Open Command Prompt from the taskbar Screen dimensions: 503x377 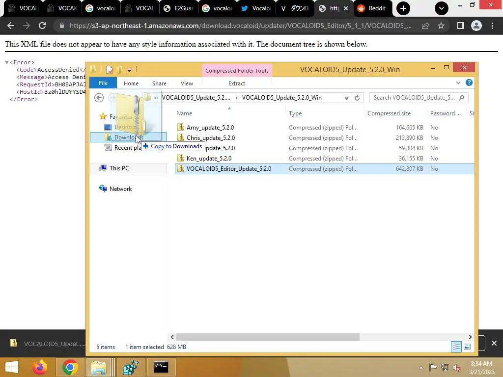pos(161,367)
